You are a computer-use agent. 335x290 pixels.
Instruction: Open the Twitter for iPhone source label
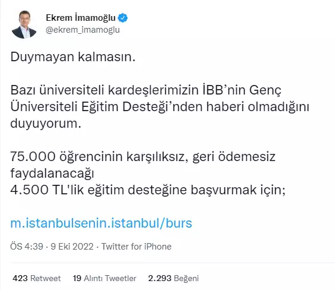coord(136,247)
